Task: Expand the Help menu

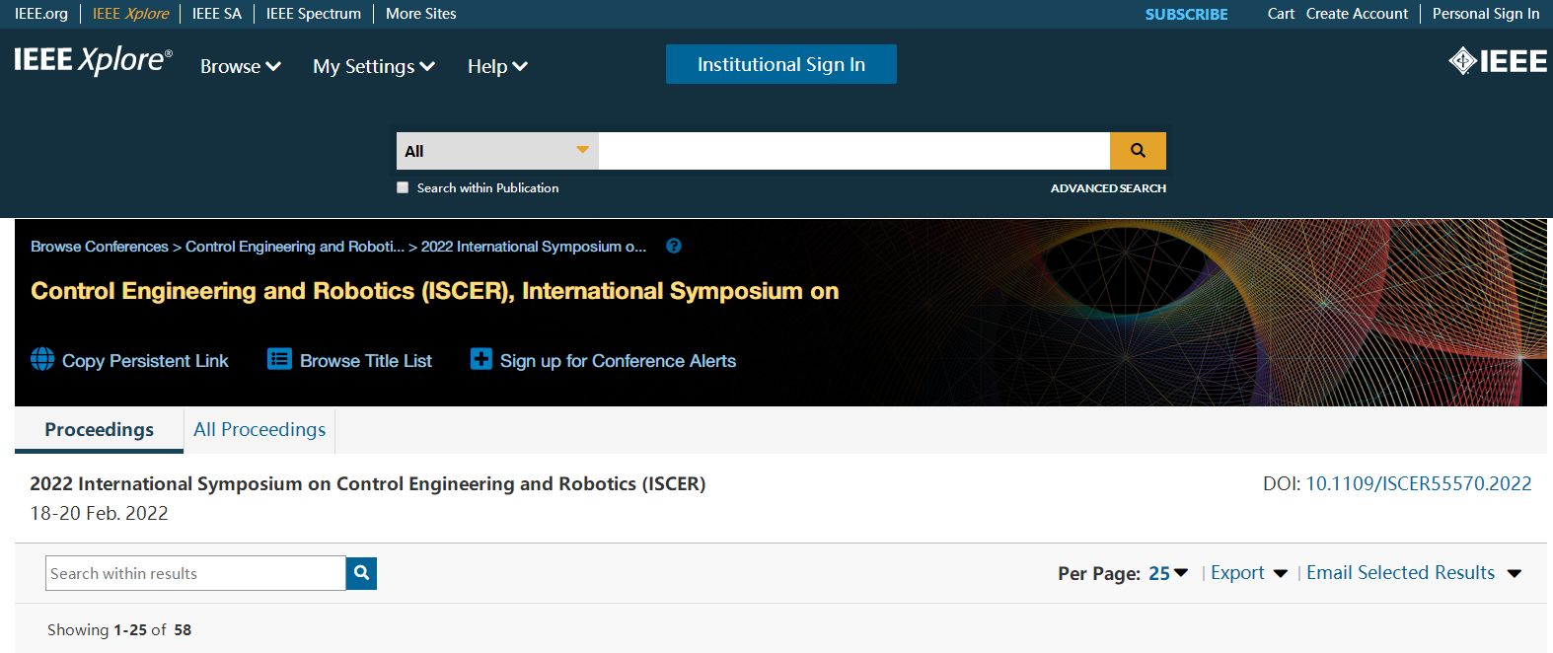Action: (497, 66)
